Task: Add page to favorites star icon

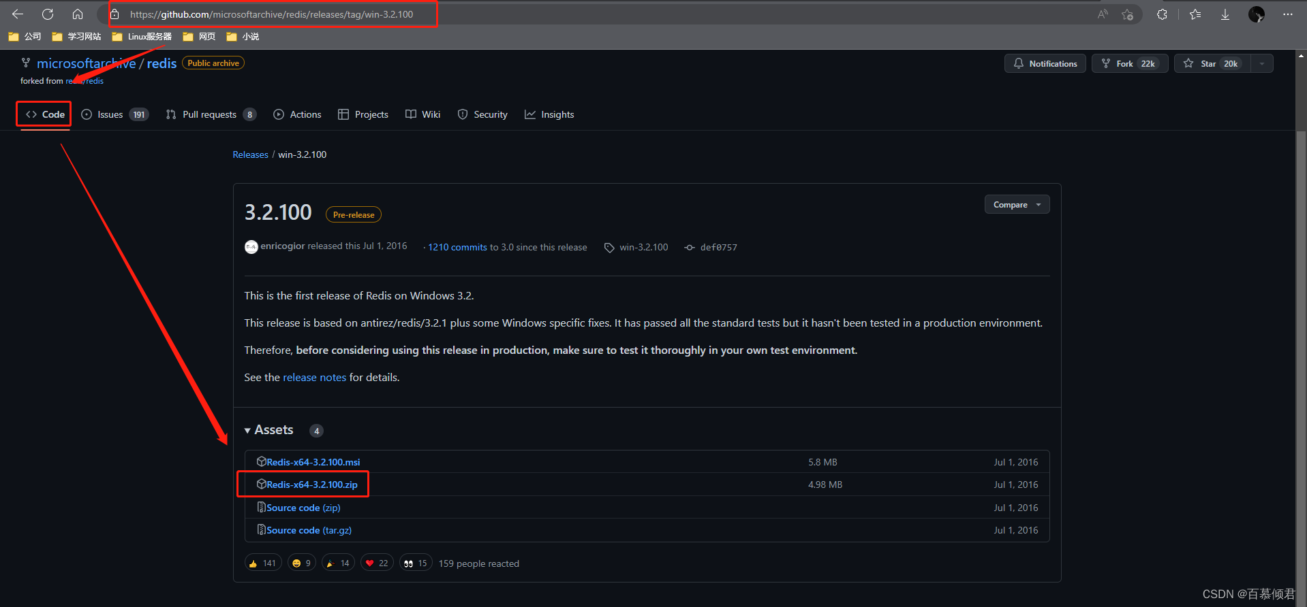Action: [x=1128, y=14]
